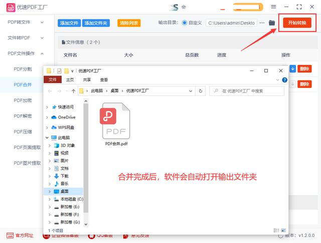The image size is (321, 243).
Task: Click the 优速PDF工厂 app logo icon
Action: point(11,7)
